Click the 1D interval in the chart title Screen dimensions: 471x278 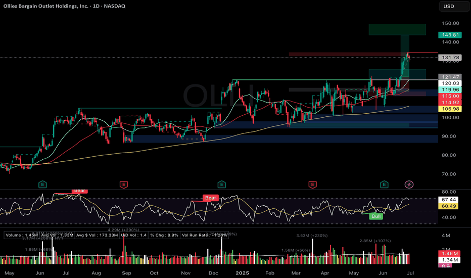point(96,6)
